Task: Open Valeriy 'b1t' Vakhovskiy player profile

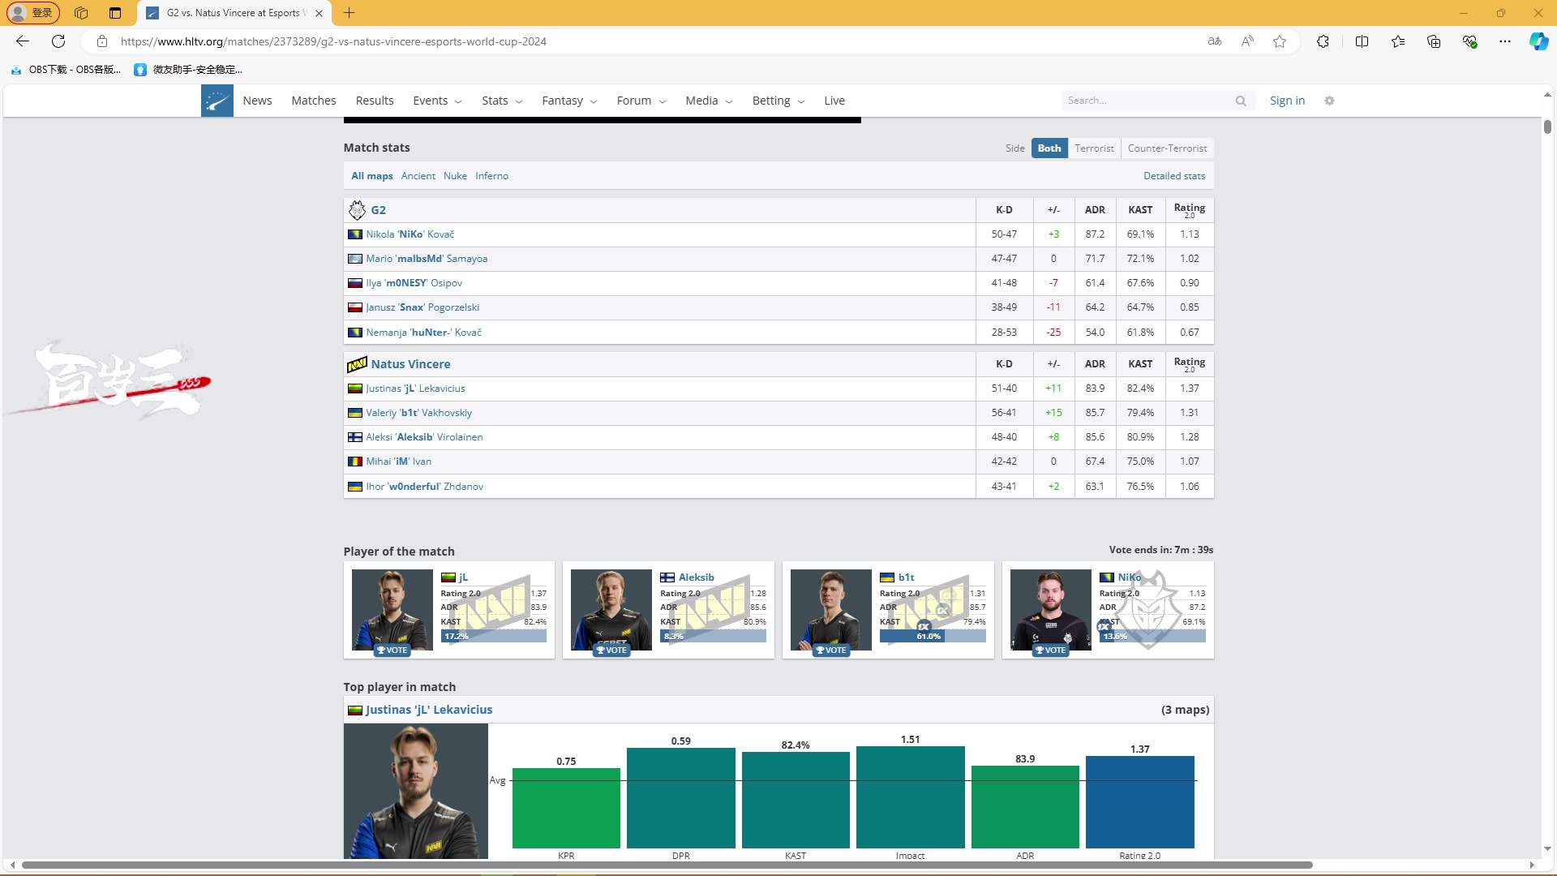Action: [x=418, y=413]
